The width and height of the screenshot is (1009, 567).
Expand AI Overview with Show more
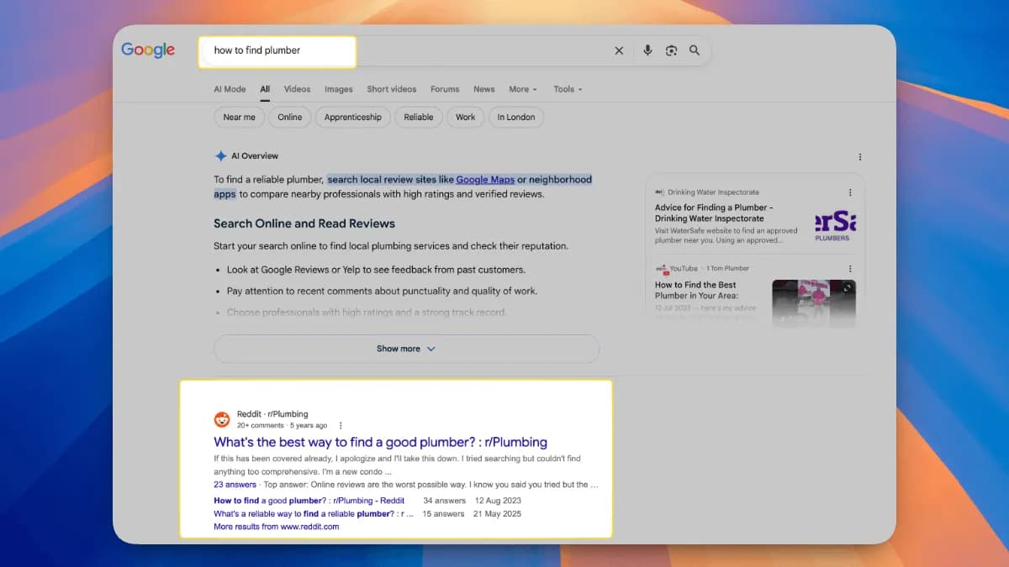pyautogui.click(x=406, y=349)
